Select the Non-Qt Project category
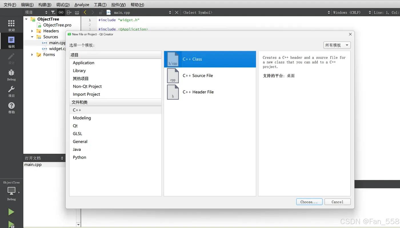This screenshot has height=228, width=400. [x=115, y=86]
